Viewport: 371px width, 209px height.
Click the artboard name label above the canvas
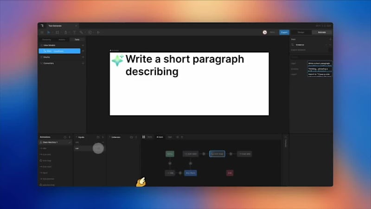(x=115, y=51)
